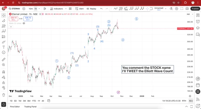
Task: Open chart settings hexagon icon
Action: pyautogui.click(x=176, y=9)
